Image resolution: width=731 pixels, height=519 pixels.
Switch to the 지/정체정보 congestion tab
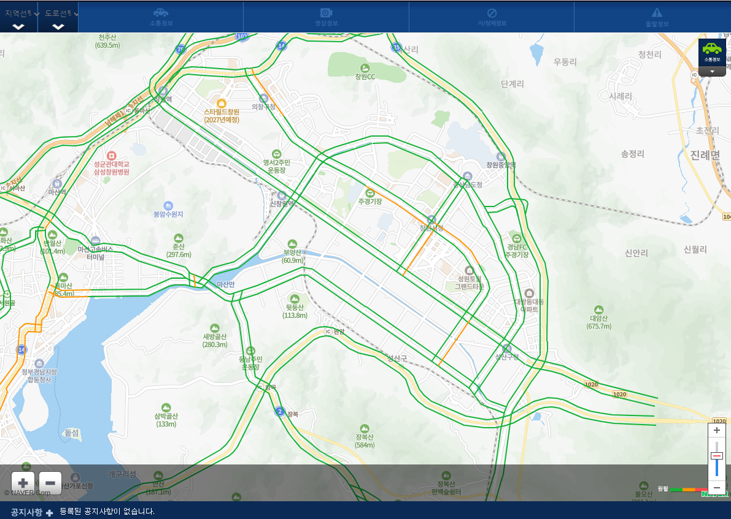[492, 17]
